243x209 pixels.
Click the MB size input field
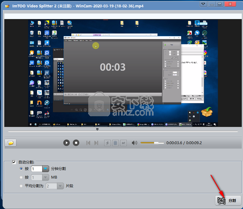click(37, 177)
